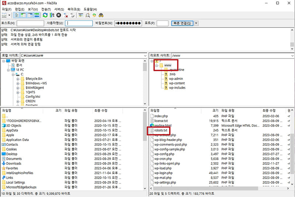
Task: Select the index.php remote file
Action: click(161, 116)
